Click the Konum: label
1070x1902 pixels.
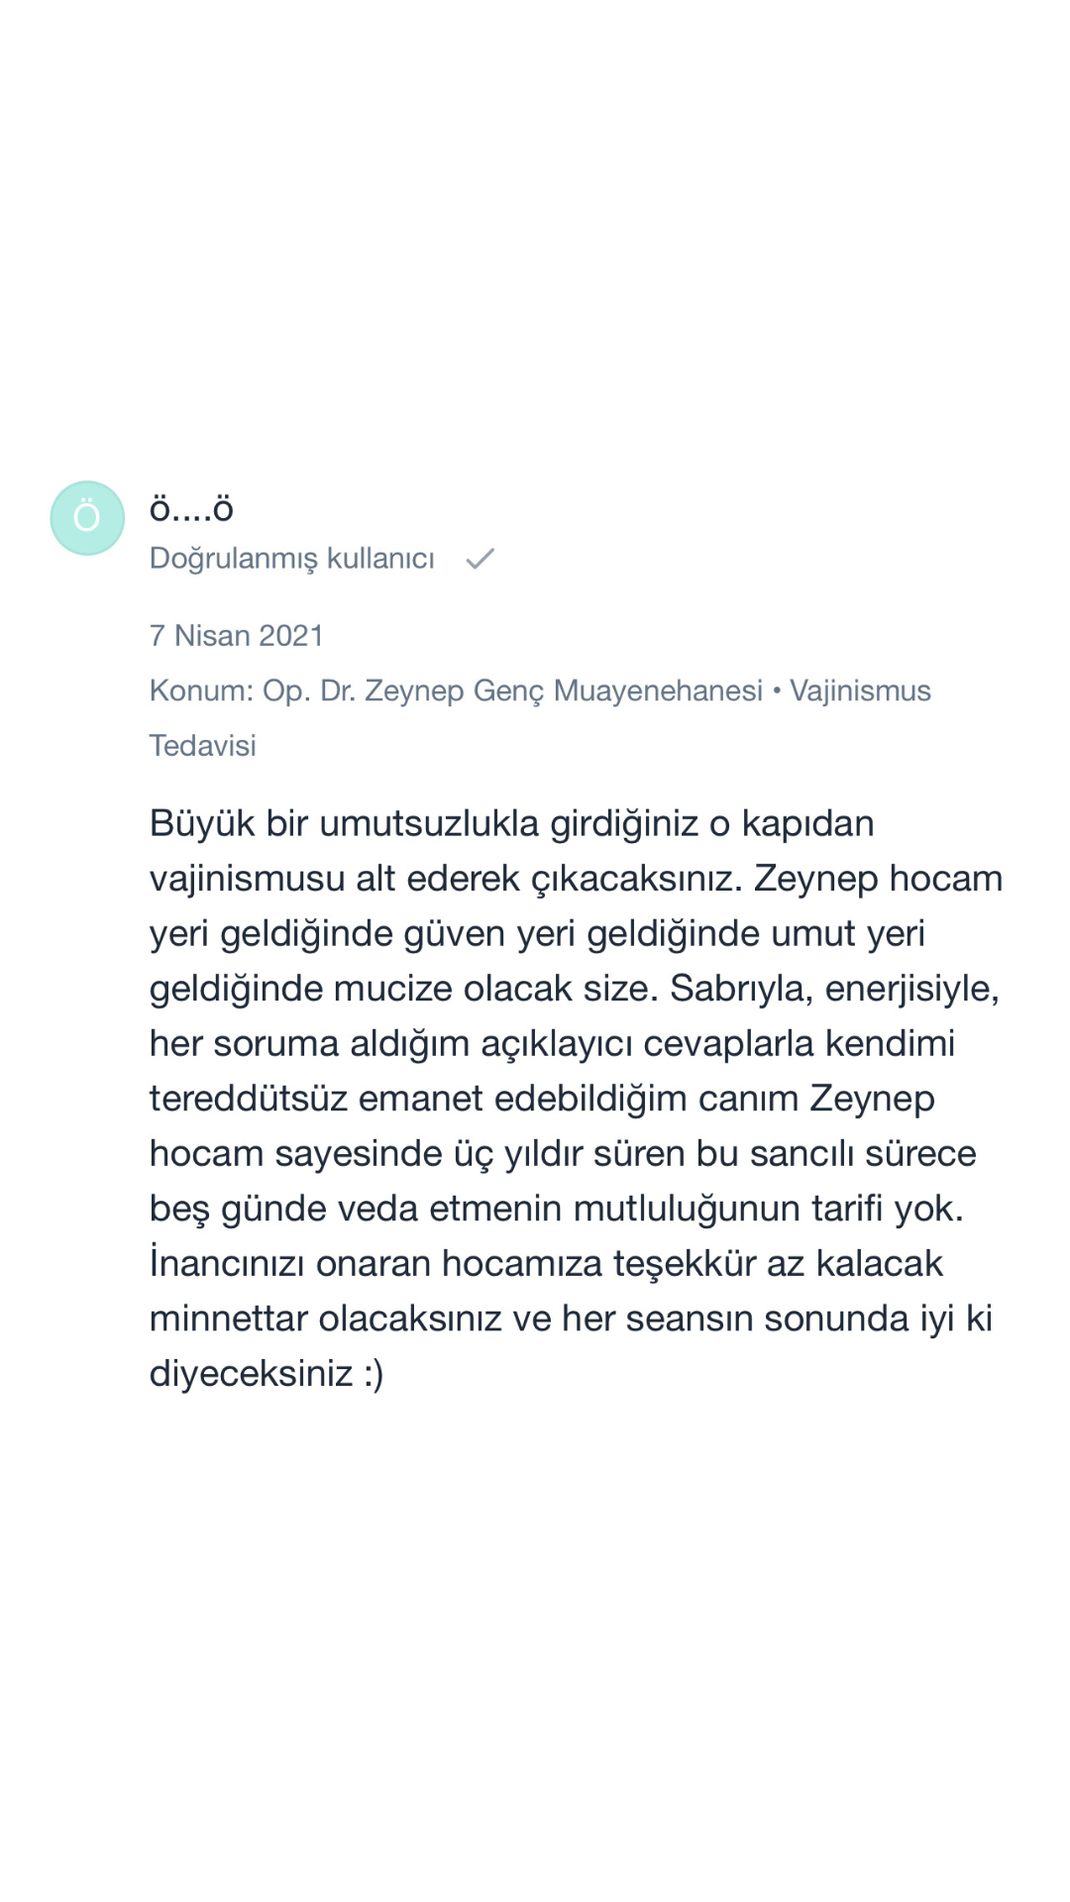click(x=201, y=690)
